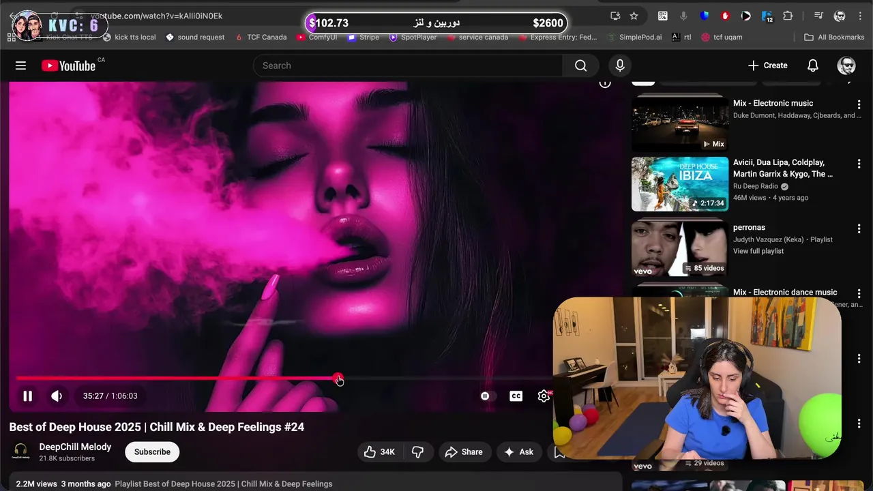Open the media controls icon in Chrome
873x491 pixels.
819,16
